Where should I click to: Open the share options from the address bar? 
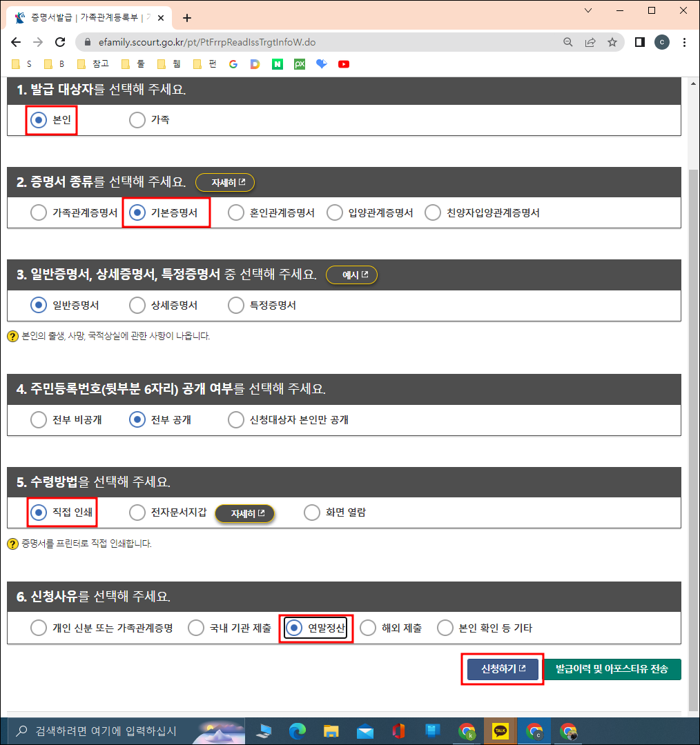coord(590,42)
